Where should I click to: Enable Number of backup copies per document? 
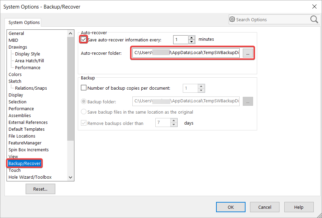tap(84, 88)
